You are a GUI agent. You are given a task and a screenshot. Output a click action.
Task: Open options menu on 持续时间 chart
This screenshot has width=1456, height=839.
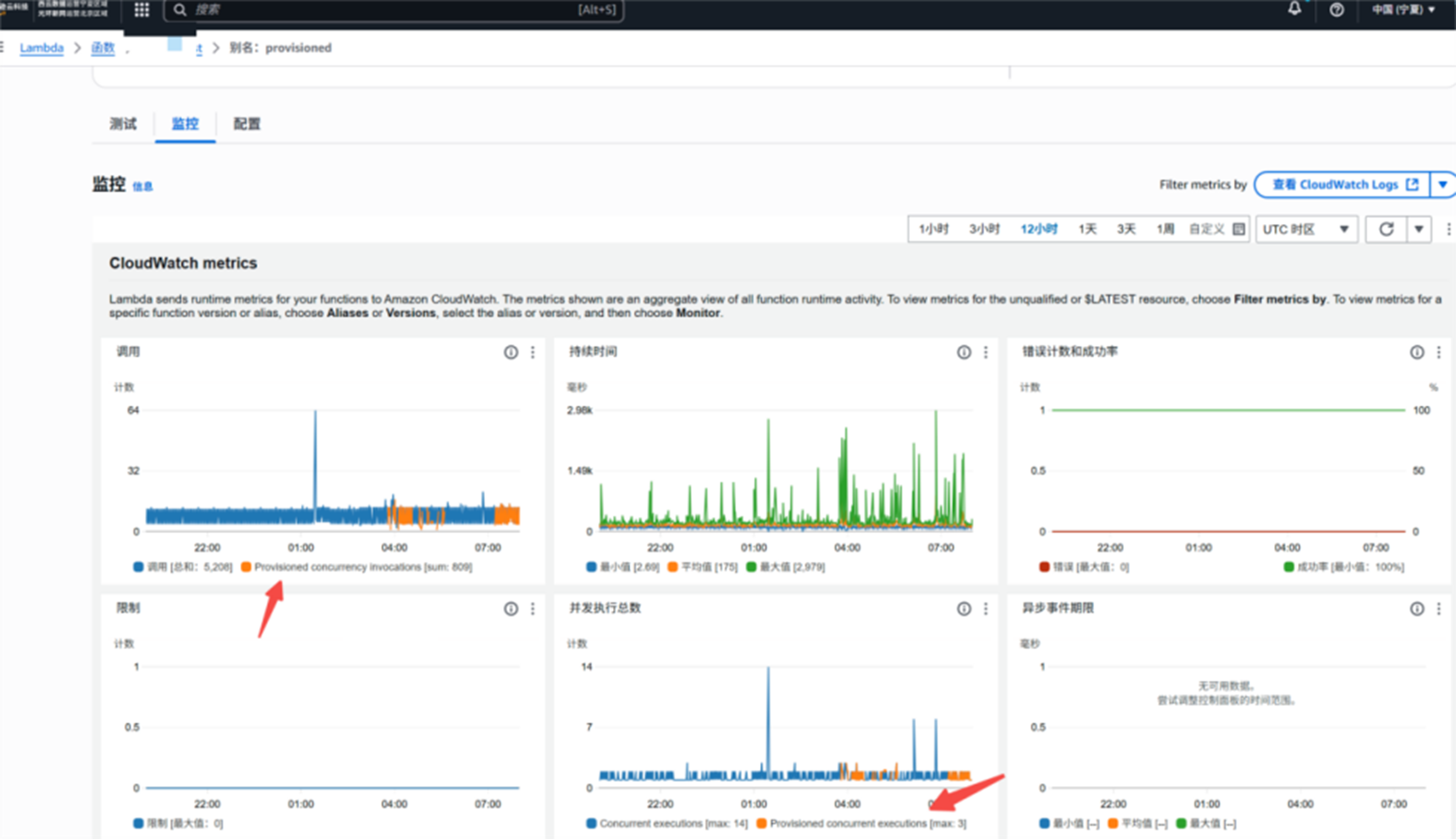click(x=986, y=352)
